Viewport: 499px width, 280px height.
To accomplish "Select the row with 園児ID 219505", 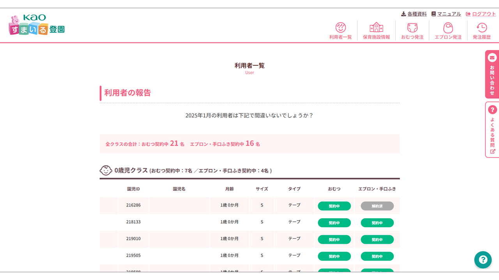I will coord(133,255).
